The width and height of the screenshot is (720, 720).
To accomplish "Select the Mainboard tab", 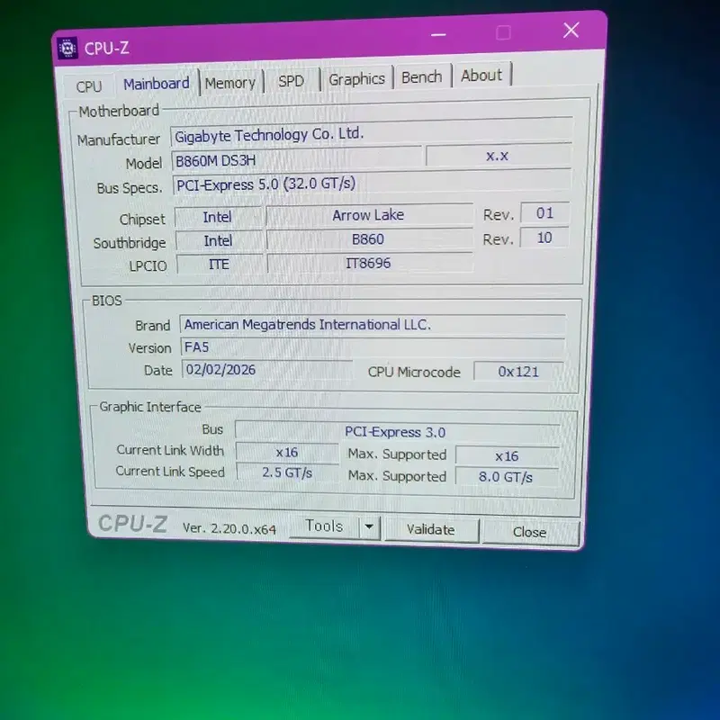I will tap(156, 84).
